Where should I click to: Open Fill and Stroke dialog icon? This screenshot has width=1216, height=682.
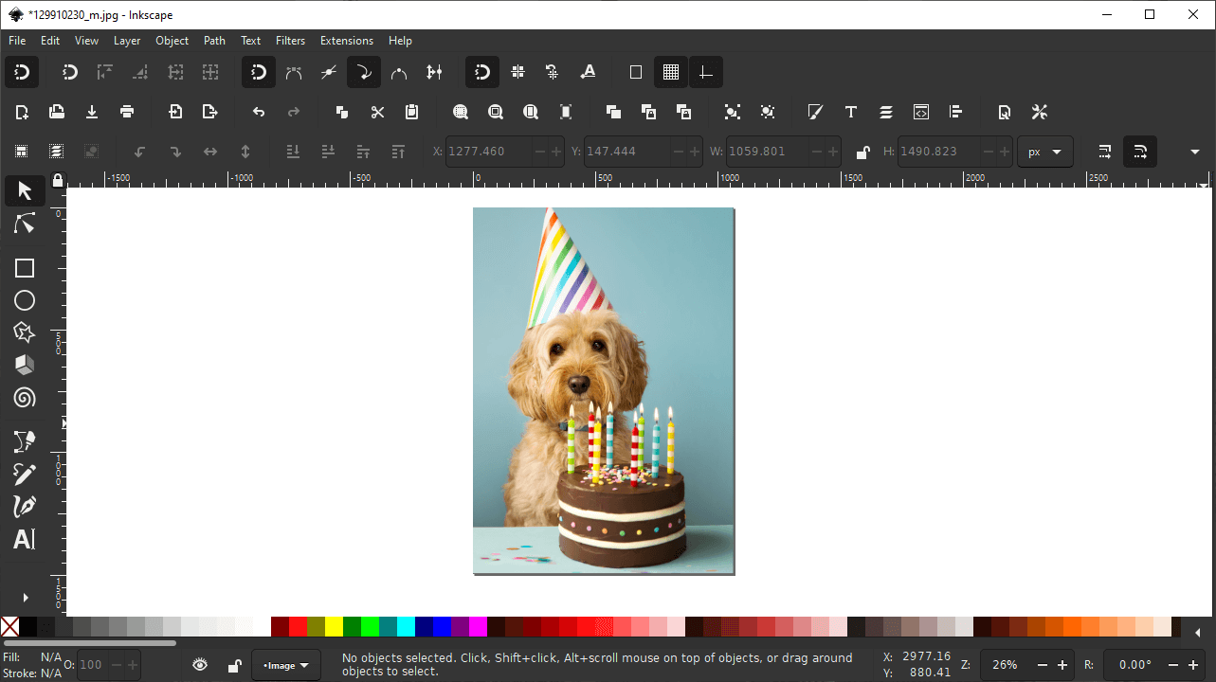(x=815, y=112)
